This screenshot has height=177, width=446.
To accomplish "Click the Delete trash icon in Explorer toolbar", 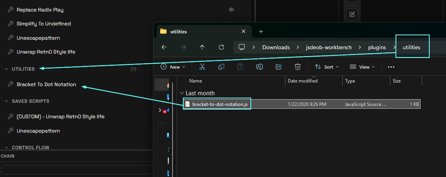I will click(297, 67).
